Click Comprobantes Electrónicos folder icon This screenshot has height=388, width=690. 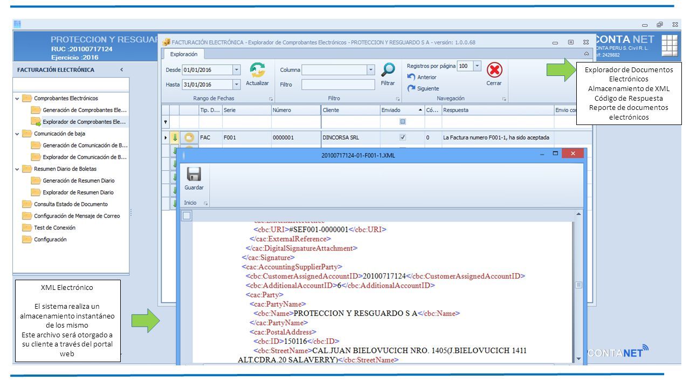coord(26,99)
